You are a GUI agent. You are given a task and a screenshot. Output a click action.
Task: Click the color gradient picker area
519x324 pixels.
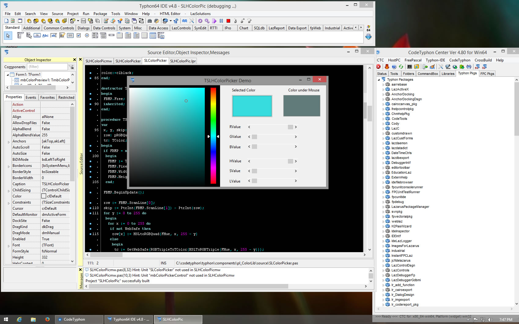pyautogui.click(x=167, y=137)
